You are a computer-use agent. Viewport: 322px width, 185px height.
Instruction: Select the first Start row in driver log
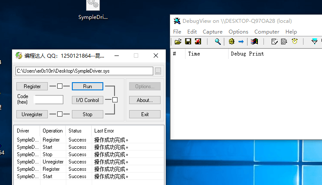[89, 147]
